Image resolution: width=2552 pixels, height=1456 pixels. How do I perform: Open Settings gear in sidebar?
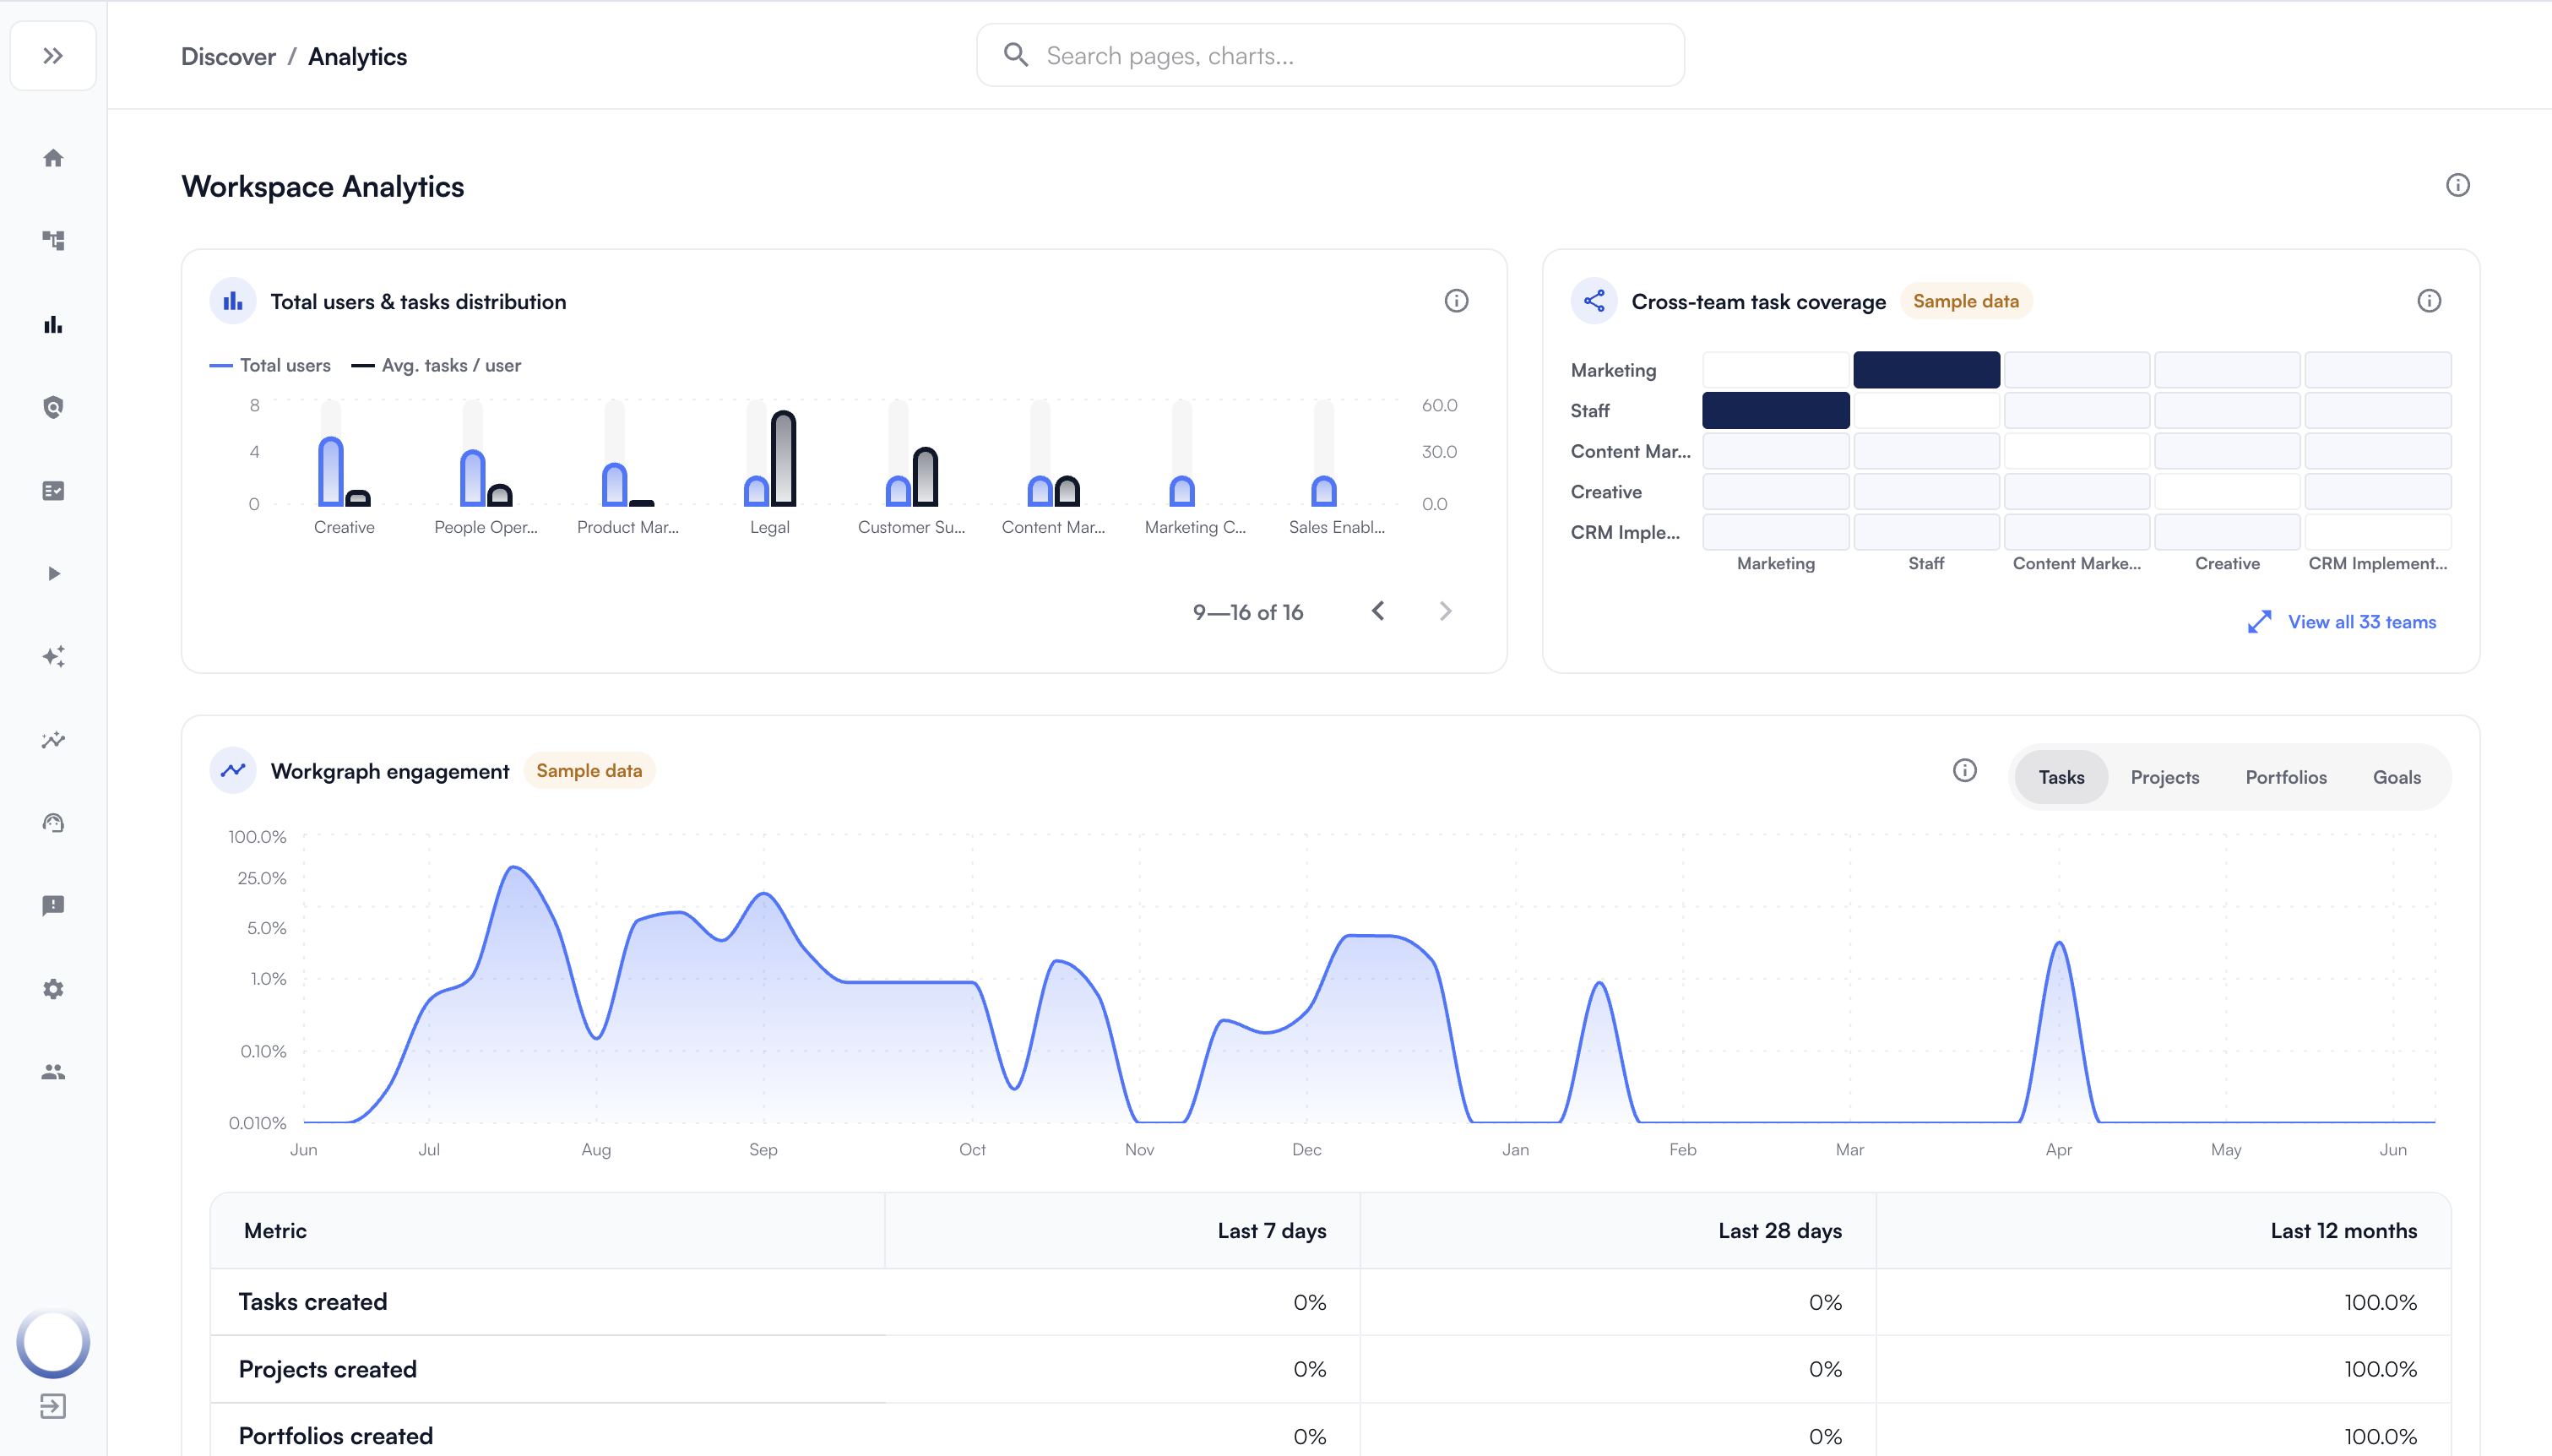(x=53, y=989)
